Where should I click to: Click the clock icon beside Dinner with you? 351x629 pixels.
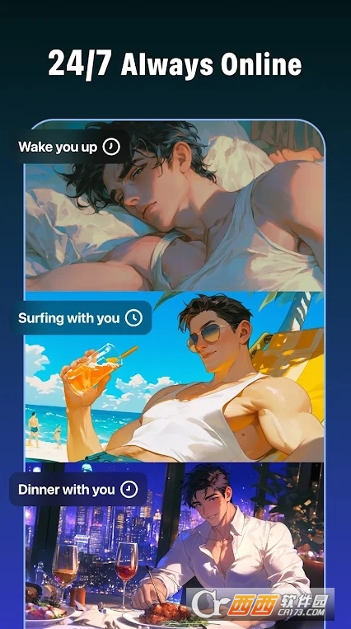(x=129, y=490)
